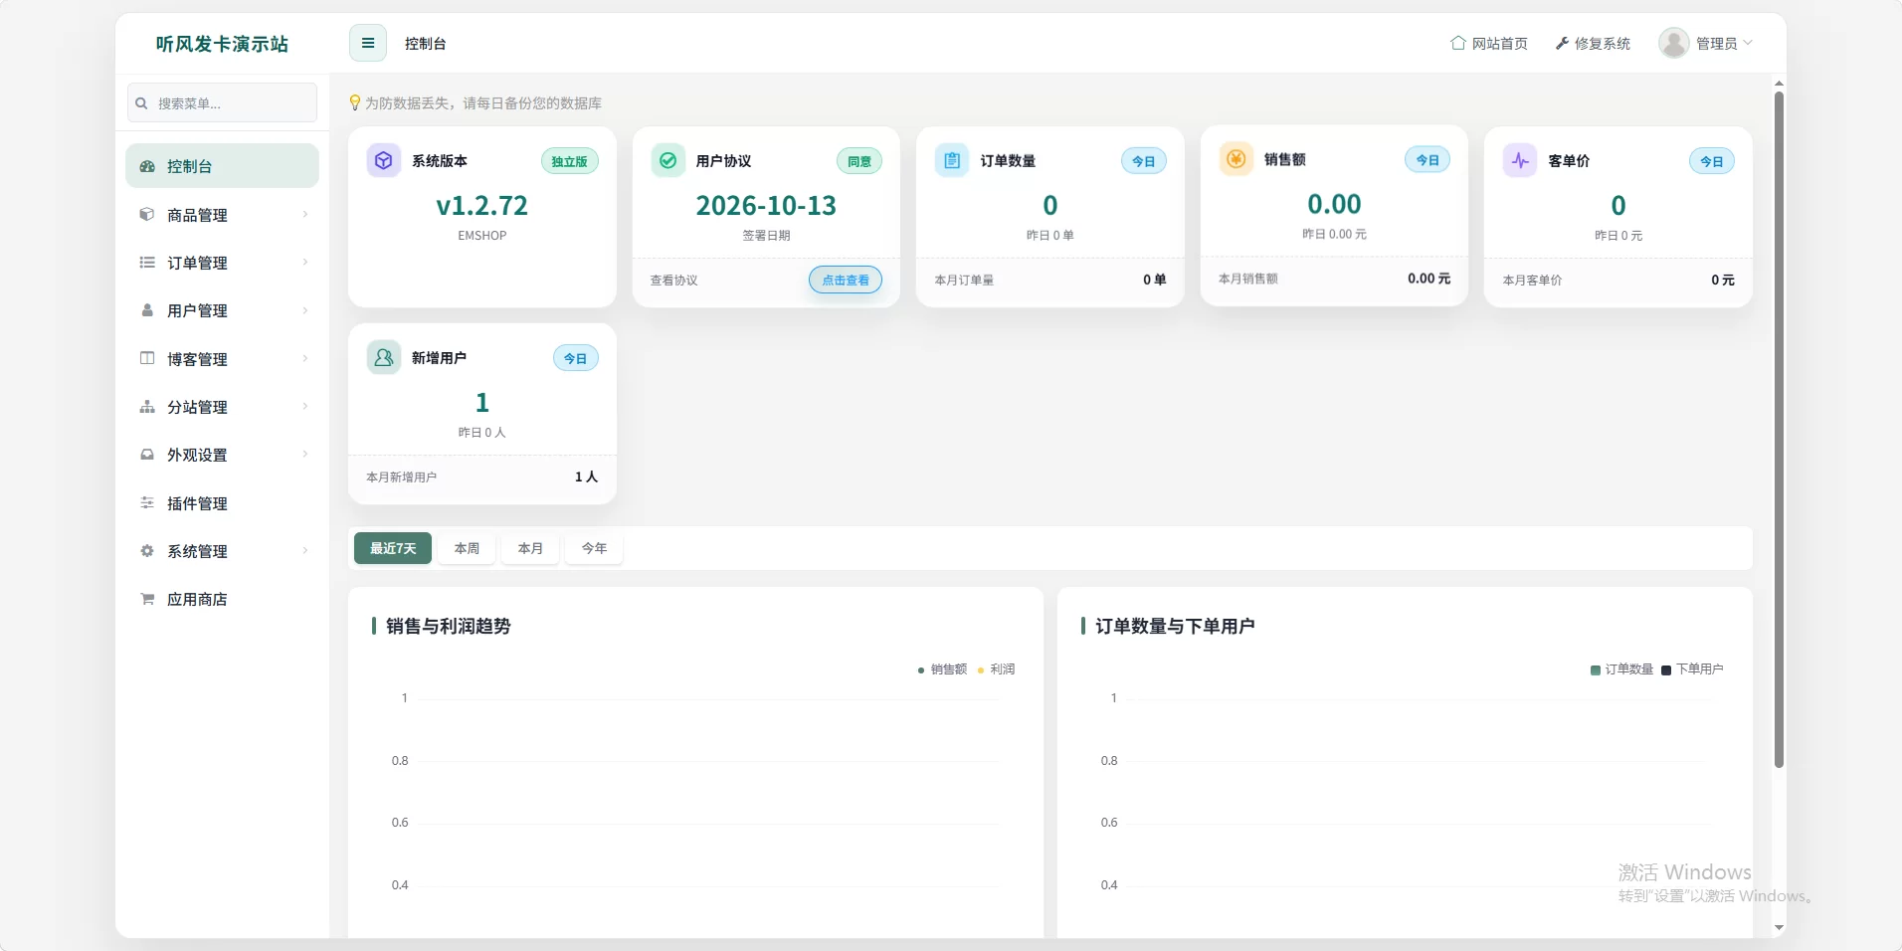Expand the 博客管理 submenu arrow
The width and height of the screenshot is (1902, 951).
pos(305,358)
